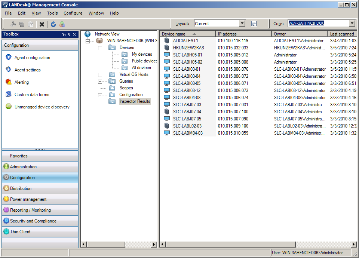Select All devices in the tree

coord(141,68)
